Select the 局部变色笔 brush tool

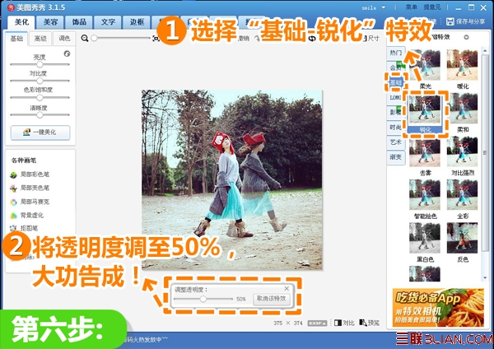pos(30,188)
